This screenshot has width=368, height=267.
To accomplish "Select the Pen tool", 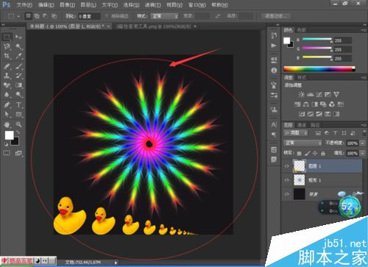I will (7, 104).
